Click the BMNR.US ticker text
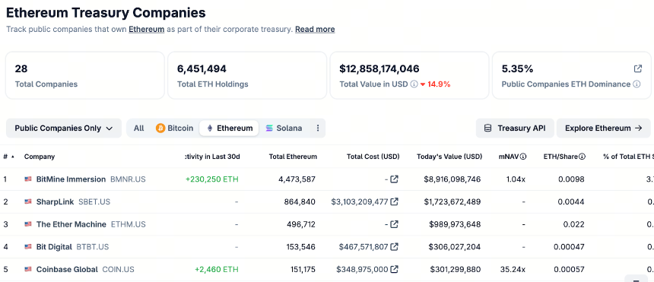This screenshot has height=282, width=654. click(128, 179)
